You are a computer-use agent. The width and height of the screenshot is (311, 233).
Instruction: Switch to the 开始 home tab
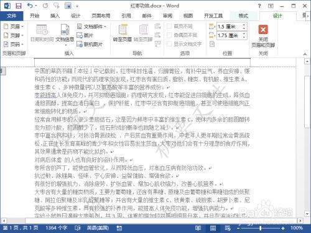34,15
